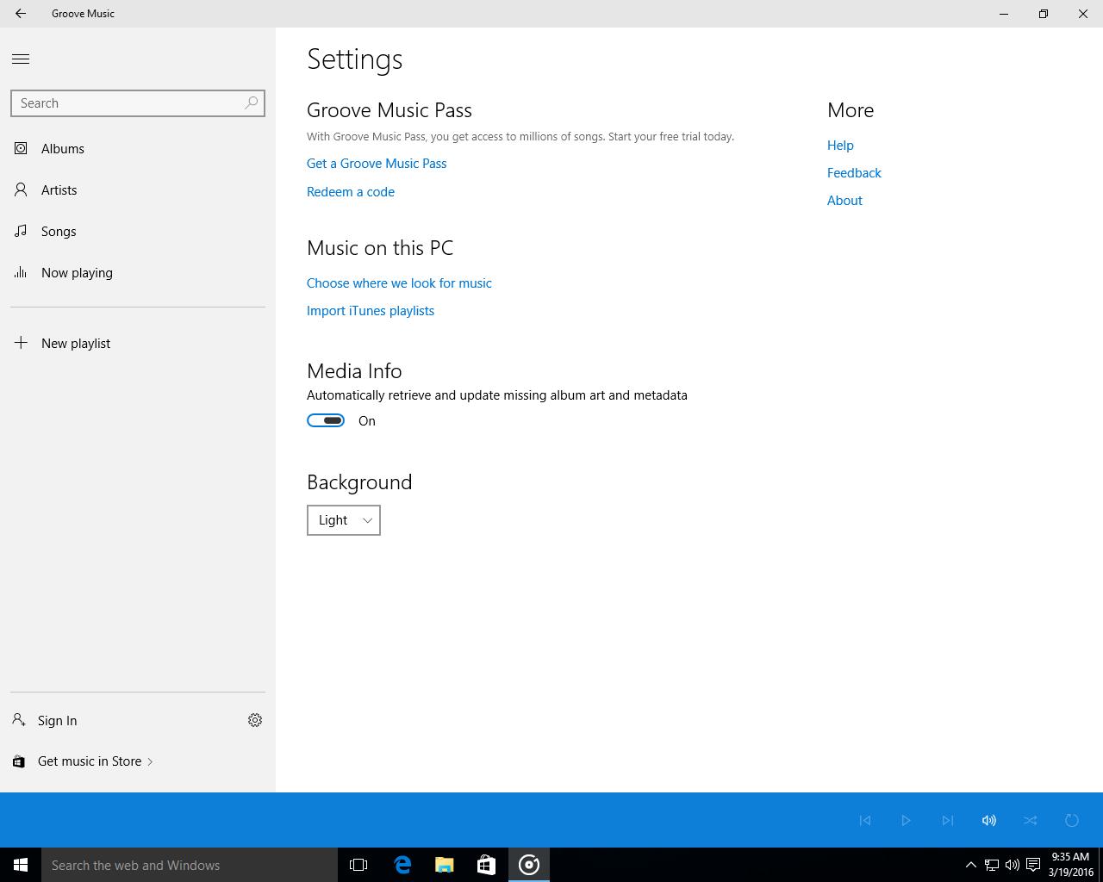Click the taskbar search box

pyautogui.click(x=190, y=865)
